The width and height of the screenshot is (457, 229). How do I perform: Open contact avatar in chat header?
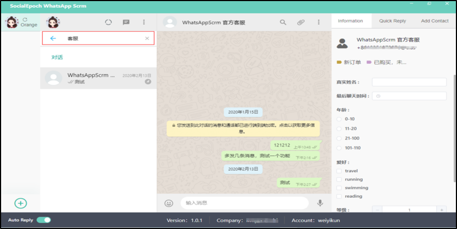[169, 23]
